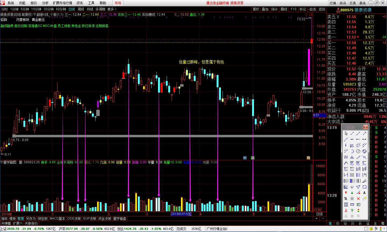Expand the 更多 periods list
The image size is (387, 232).
click(x=112, y=9)
